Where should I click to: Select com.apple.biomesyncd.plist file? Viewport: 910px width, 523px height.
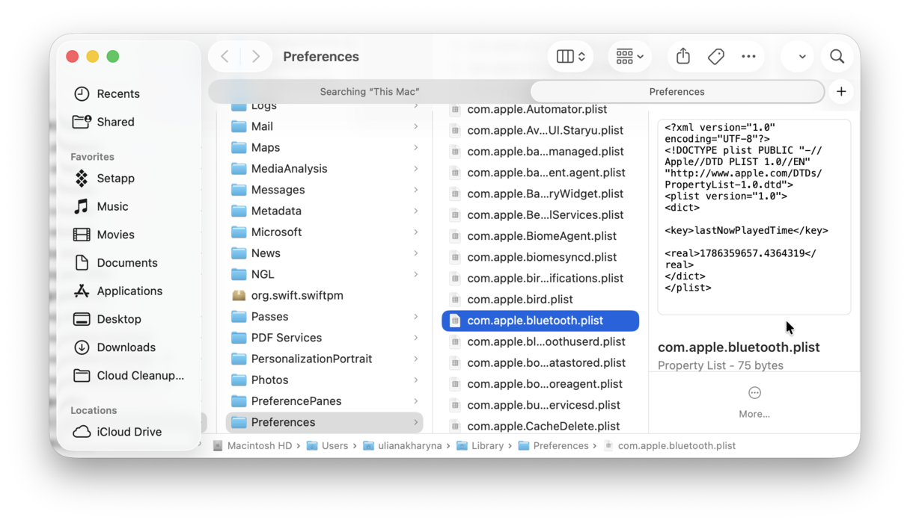click(x=540, y=257)
